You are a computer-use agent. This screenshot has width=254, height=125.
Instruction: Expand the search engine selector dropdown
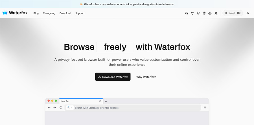click(x=70, y=108)
